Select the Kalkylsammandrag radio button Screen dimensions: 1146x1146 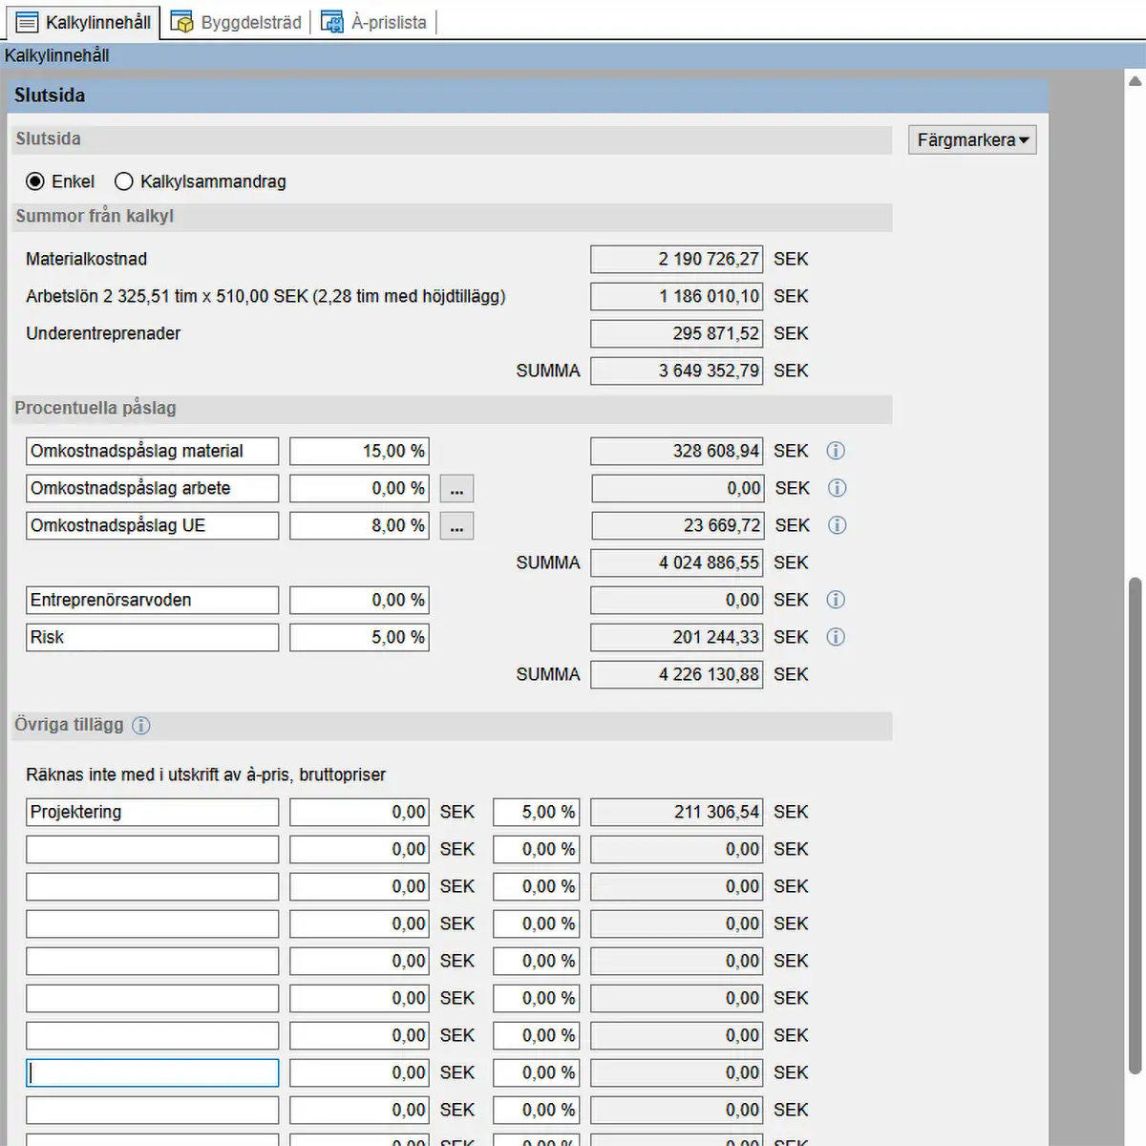pyautogui.click(x=124, y=181)
